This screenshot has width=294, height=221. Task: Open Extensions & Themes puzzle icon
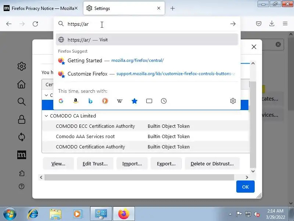pos(22,173)
